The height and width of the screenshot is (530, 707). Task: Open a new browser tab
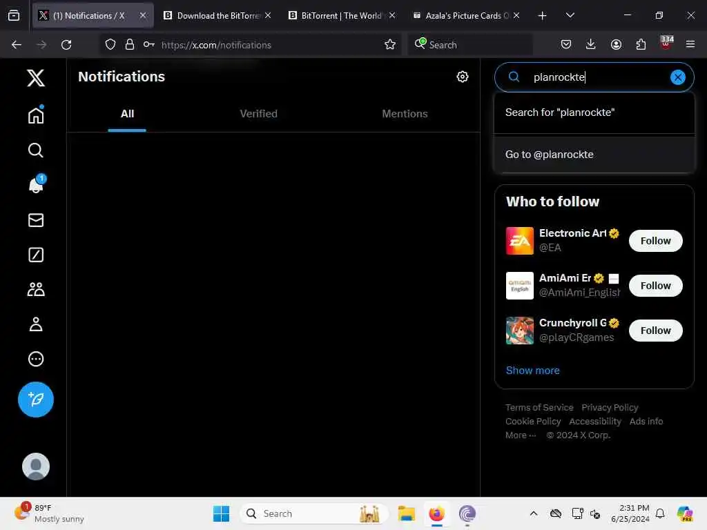(542, 16)
